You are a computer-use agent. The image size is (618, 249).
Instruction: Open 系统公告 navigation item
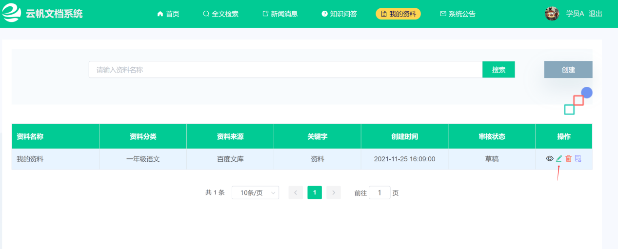[458, 14]
